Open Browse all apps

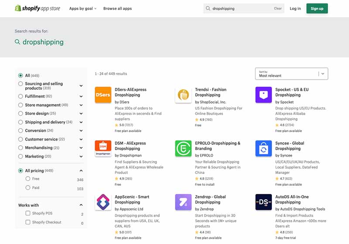[x=117, y=8]
